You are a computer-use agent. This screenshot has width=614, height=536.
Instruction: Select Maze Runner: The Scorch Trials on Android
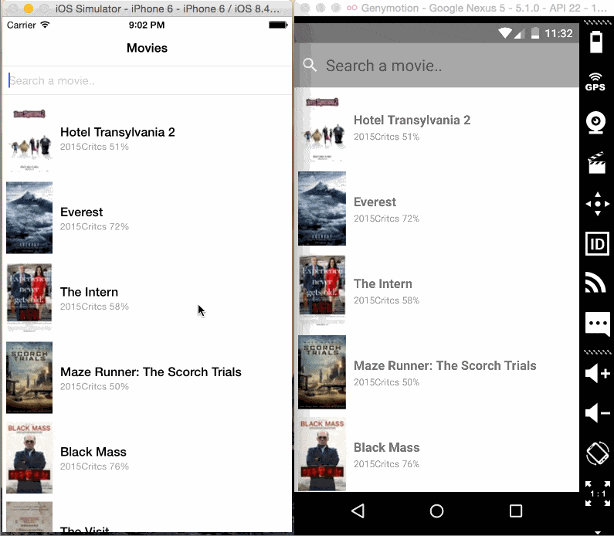point(445,365)
